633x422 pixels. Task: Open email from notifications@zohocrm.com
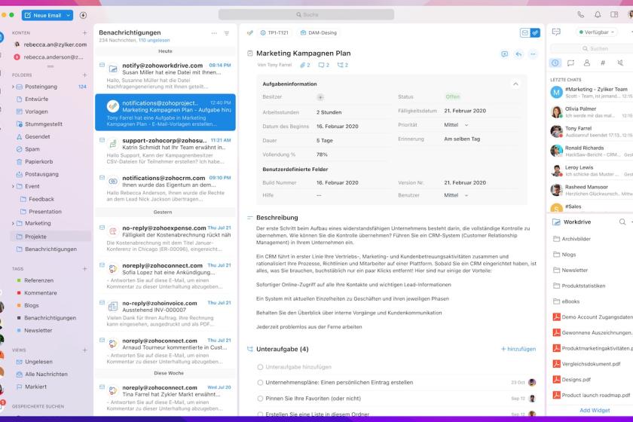coord(166,188)
